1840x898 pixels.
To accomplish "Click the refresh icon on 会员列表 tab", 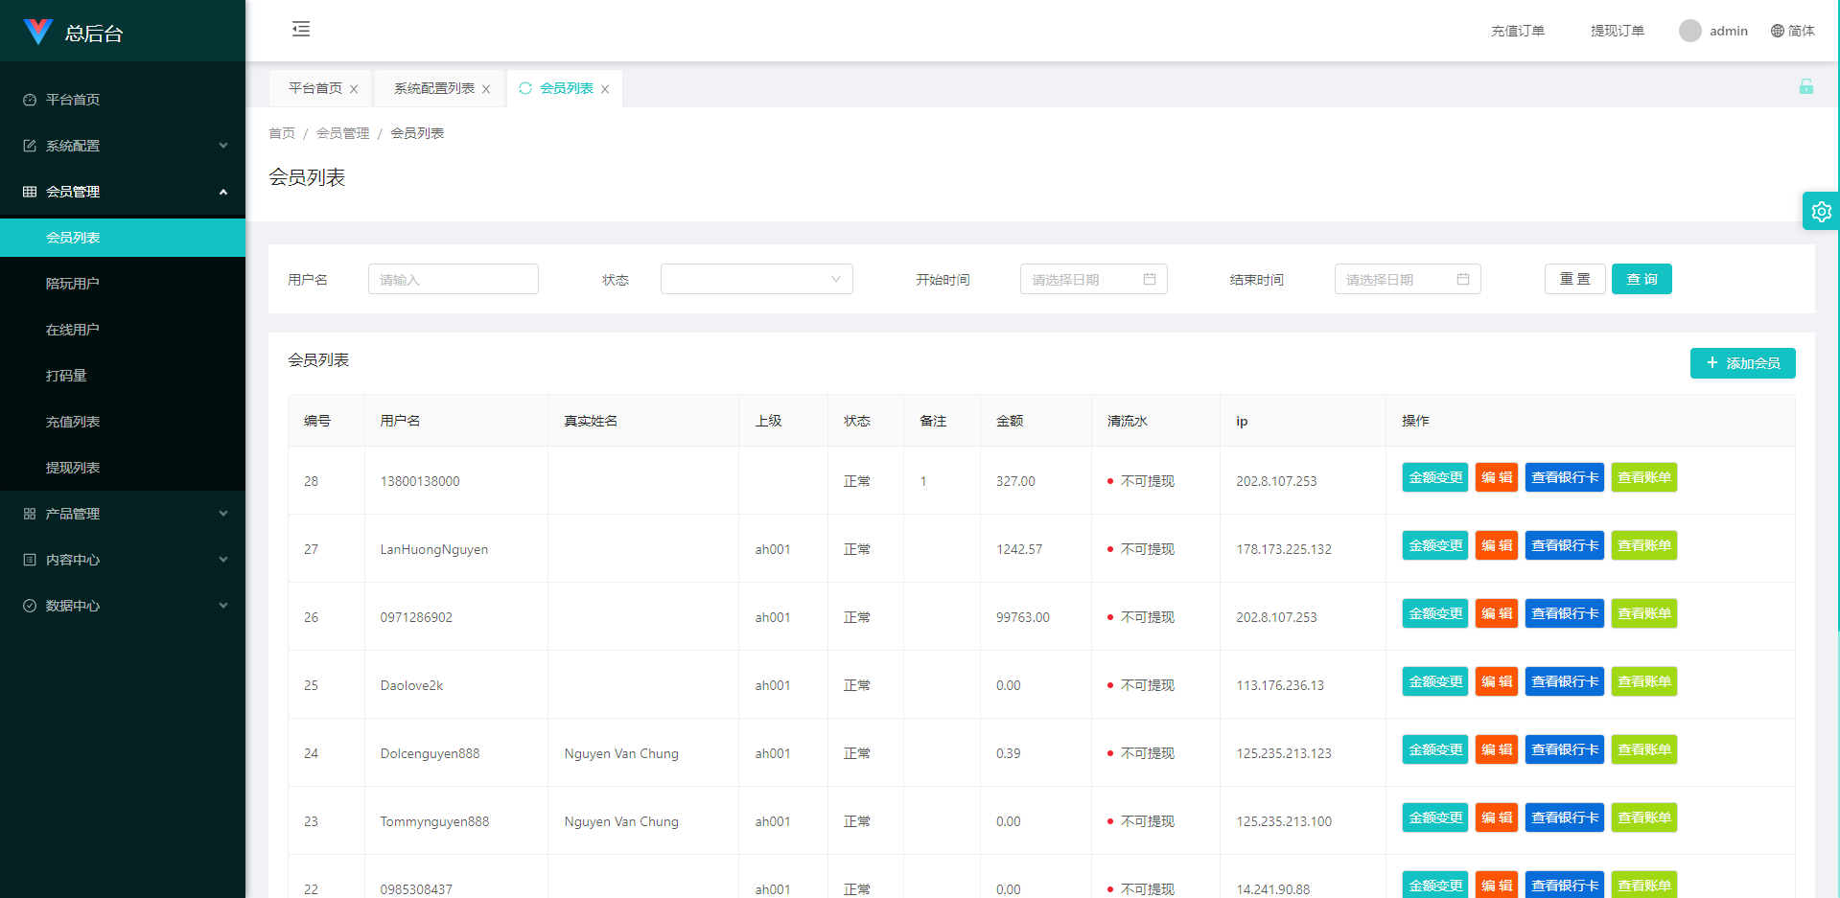I will (525, 88).
